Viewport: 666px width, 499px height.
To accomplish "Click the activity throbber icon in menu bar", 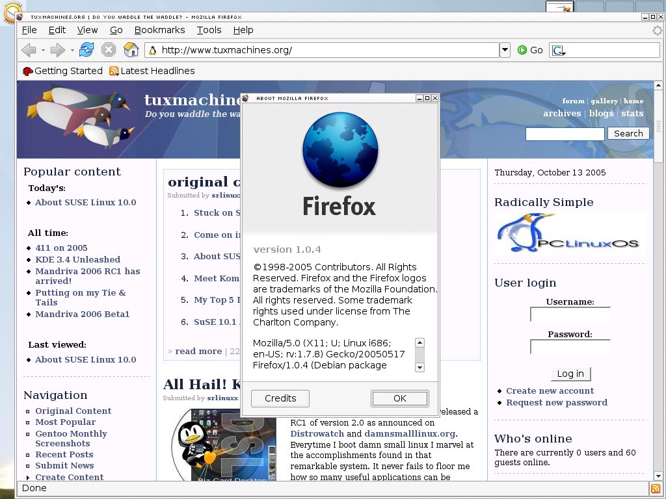I will pos(657,30).
